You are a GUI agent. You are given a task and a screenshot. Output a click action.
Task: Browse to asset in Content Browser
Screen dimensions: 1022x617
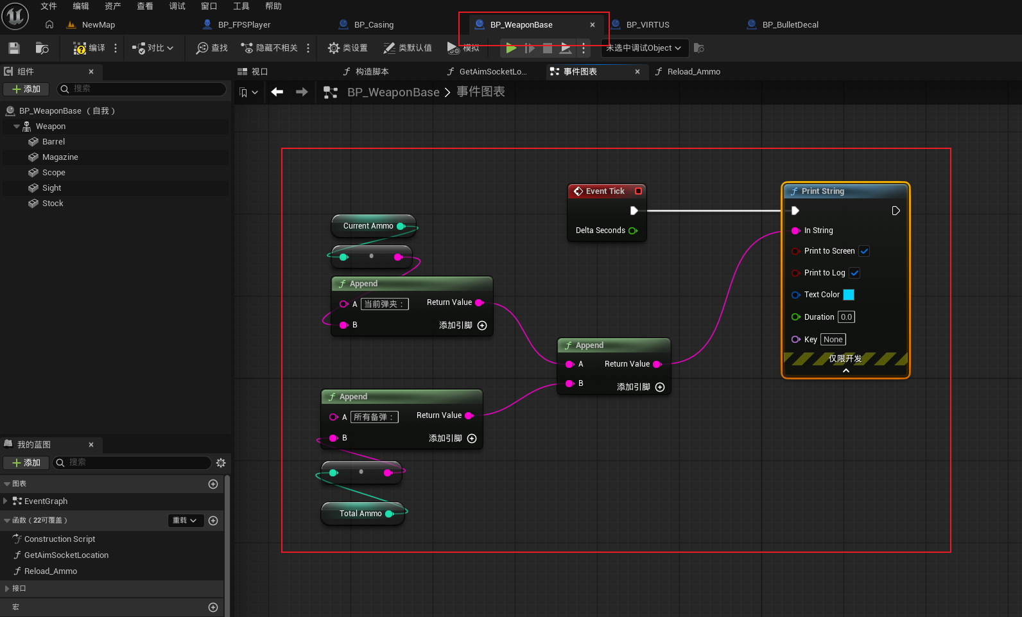(42, 48)
